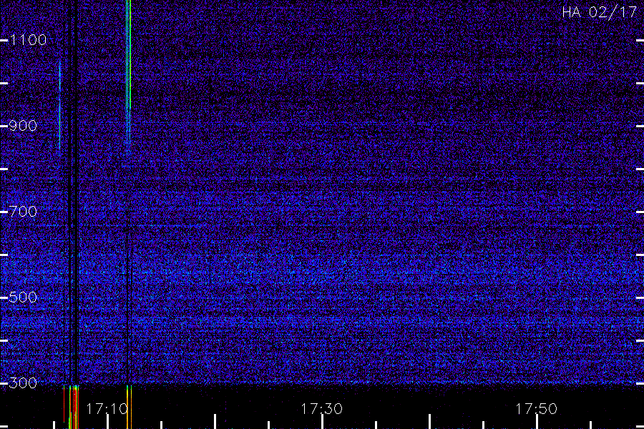Viewport: 644px width, 429px height.
Task: Click the 500 frequency axis label
Action: [x=23, y=297]
